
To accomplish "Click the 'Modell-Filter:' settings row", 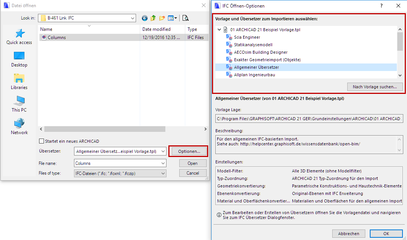I will click(309, 171).
